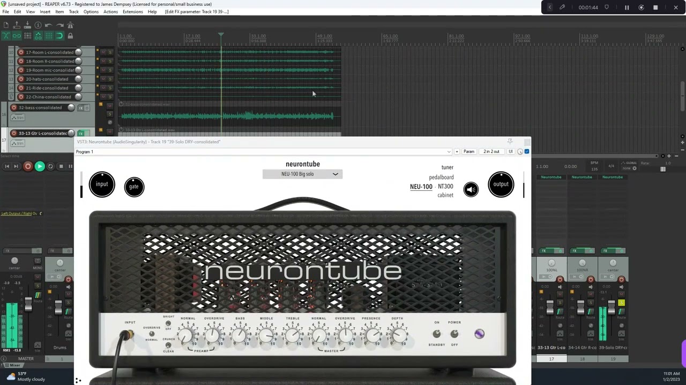Toggle the locking padlock icon
The image size is (686, 385).
pos(70,36)
